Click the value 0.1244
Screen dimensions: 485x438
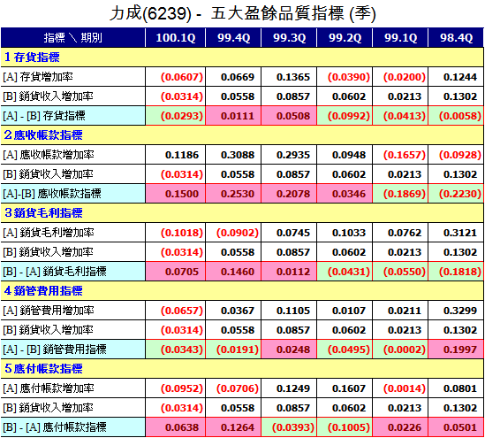click(460, 77)
